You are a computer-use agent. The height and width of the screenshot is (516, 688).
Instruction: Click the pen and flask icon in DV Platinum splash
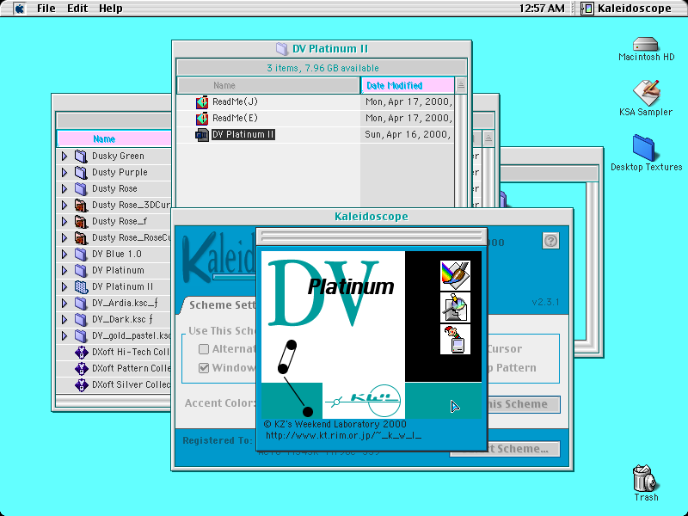[x=455, y=307]
